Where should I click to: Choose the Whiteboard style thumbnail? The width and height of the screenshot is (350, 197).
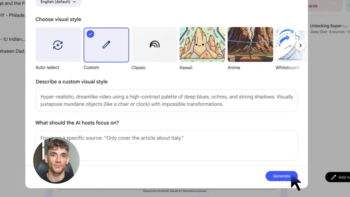[290, 44]
